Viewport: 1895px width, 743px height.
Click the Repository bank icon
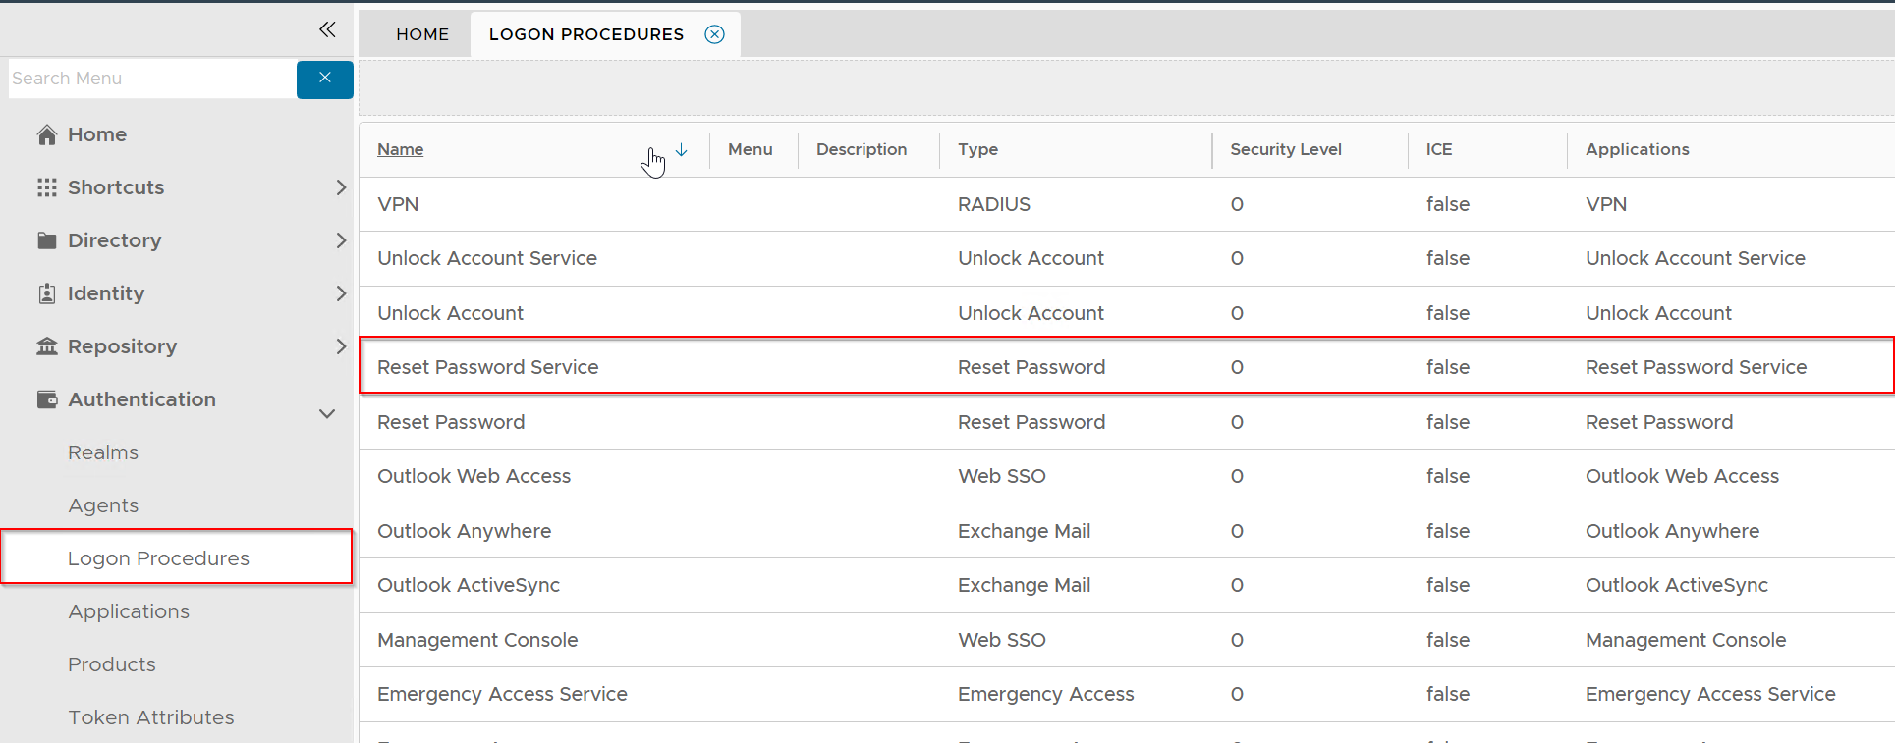coord(46,346)
